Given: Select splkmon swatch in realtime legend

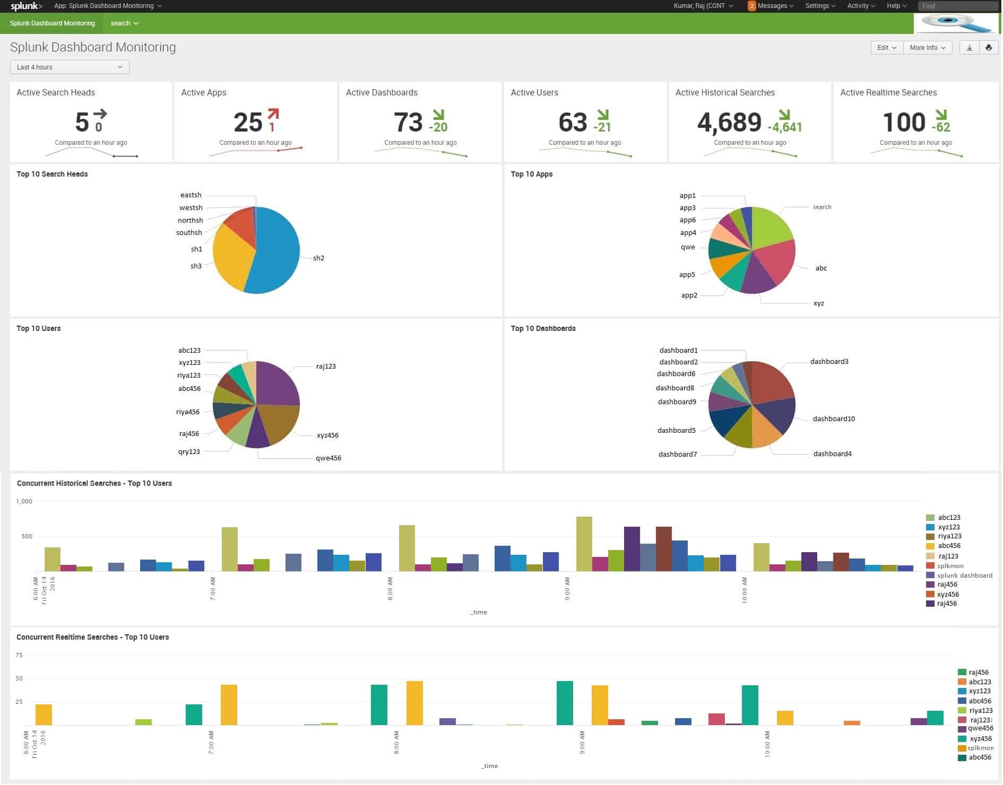Looking at the screenshot, I should tap(963, 749).
